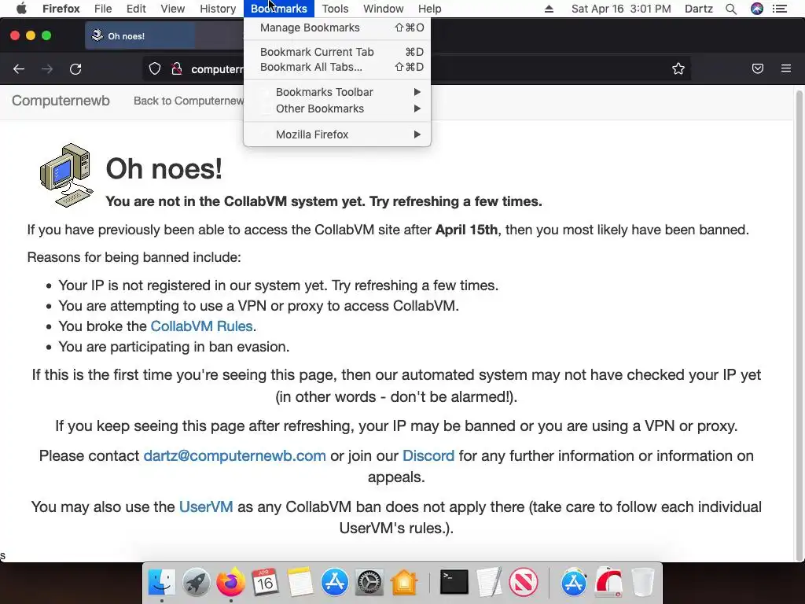
Task: Click second App Store icon near Trash
Action: pyautogui.click(x=573, y=583)
